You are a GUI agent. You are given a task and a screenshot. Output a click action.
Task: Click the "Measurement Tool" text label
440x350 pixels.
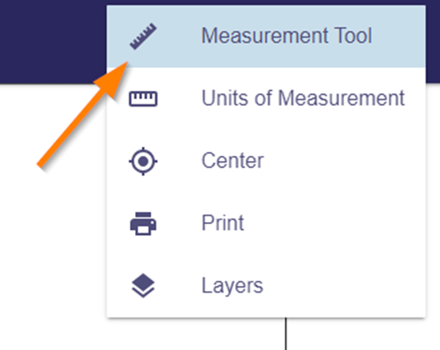(287, 36)
